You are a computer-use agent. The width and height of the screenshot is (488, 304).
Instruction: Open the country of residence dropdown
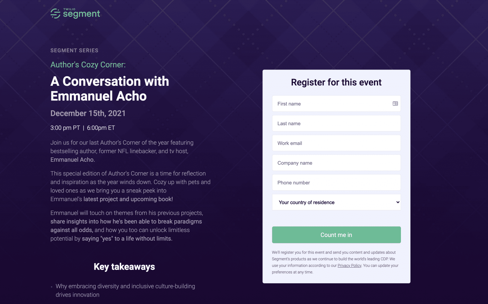[x=336, y=202]
